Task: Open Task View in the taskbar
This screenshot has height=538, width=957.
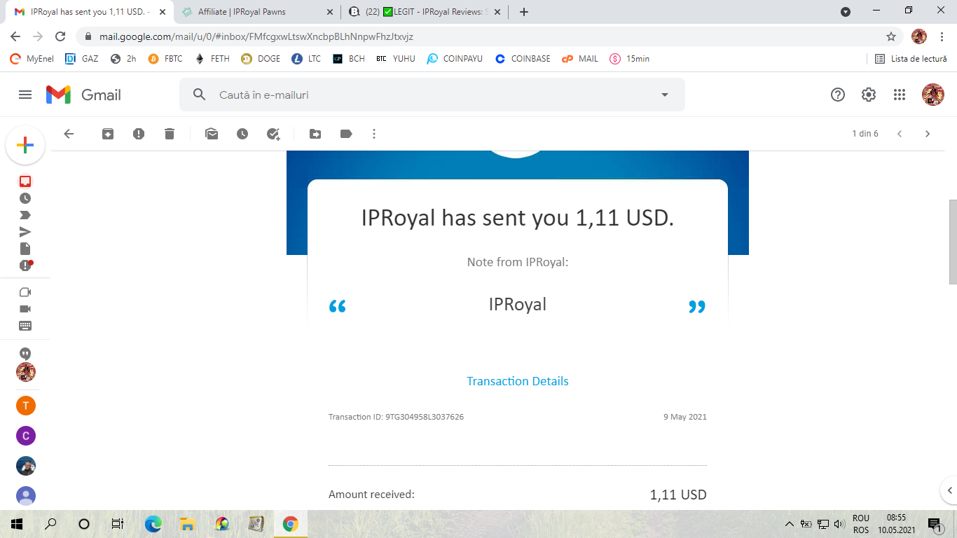Action: (118, 523)
